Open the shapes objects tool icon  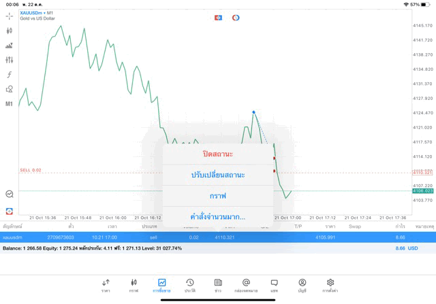click(x=9, y=89)
